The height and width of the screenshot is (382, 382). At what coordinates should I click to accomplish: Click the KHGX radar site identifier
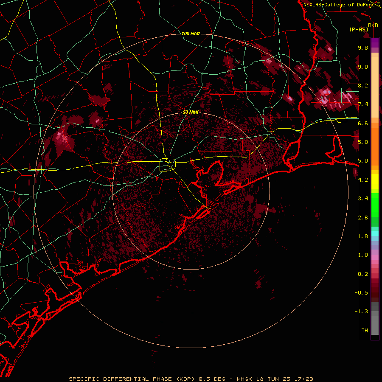(x=245, y=379)
